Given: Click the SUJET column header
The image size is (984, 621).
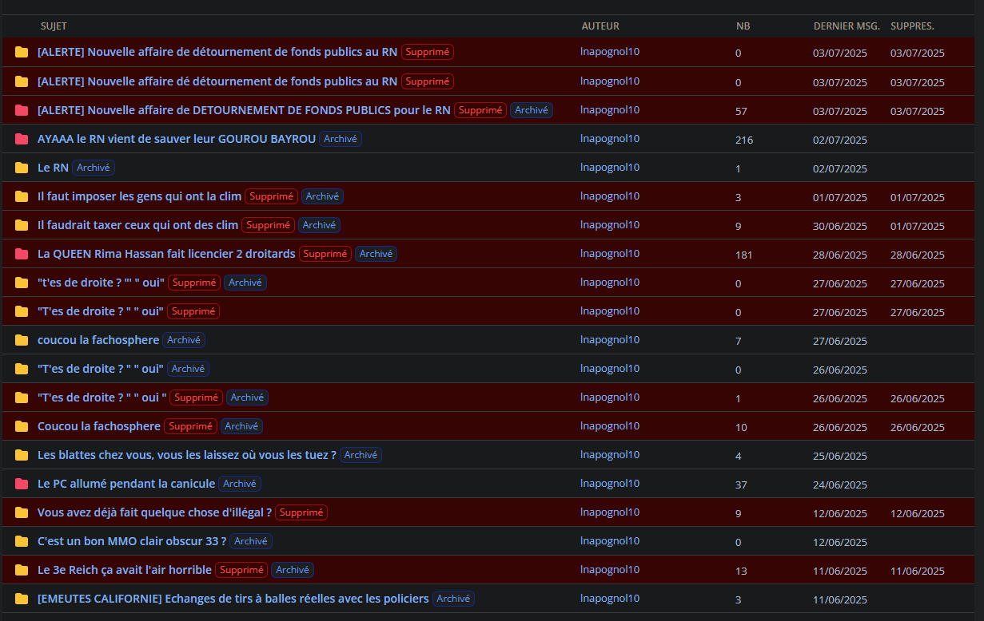Looking at the screenshot, I should coord(54,26).
